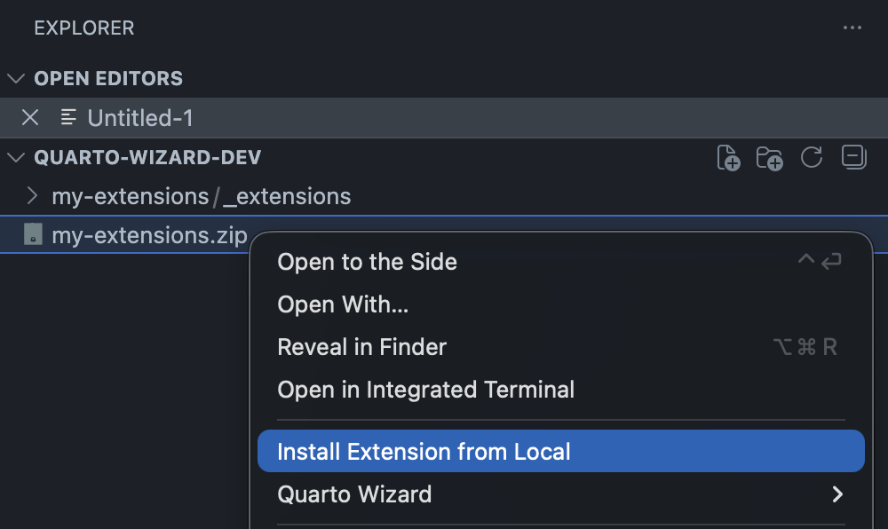Viewport: 888px width, 529px height.
Task: Create a new folder in the explorer
Action: 769,157
